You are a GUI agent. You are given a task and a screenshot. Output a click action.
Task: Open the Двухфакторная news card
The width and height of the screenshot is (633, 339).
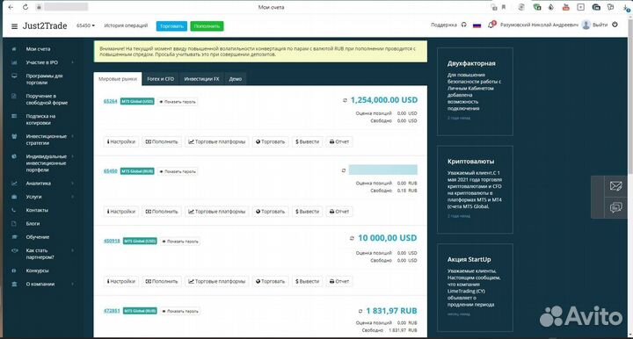[475, 91]
